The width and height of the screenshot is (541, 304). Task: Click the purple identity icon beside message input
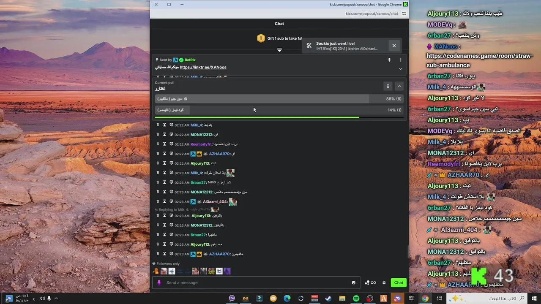tap(159, 282)
